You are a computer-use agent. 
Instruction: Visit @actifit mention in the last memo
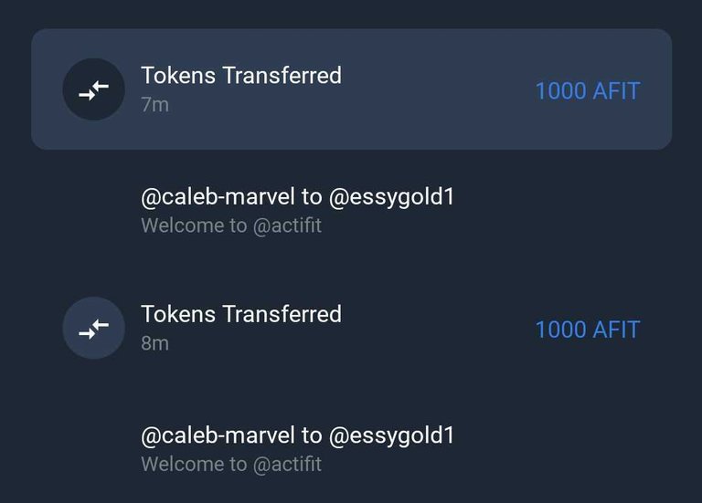(287, 465)
